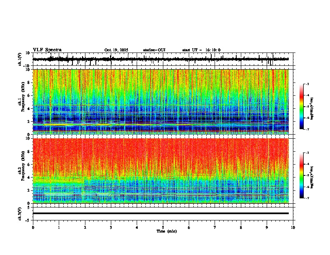330x255 pixels.
Task: Click the "VLF Spectra" plot title
Action: pyautogui.click(x=47, y=50)
